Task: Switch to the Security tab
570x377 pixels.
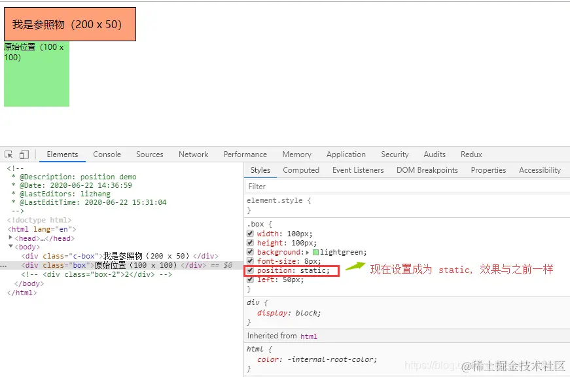Action: point(395,154)
